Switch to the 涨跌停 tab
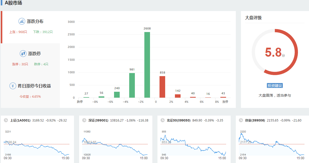The image size is (309, 163). (34, 54)
